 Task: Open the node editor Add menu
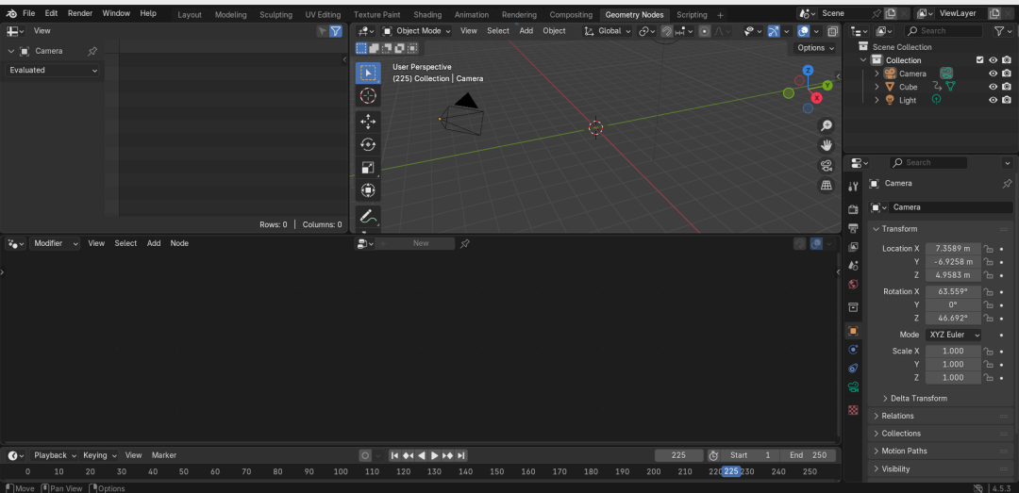(154, 243)
